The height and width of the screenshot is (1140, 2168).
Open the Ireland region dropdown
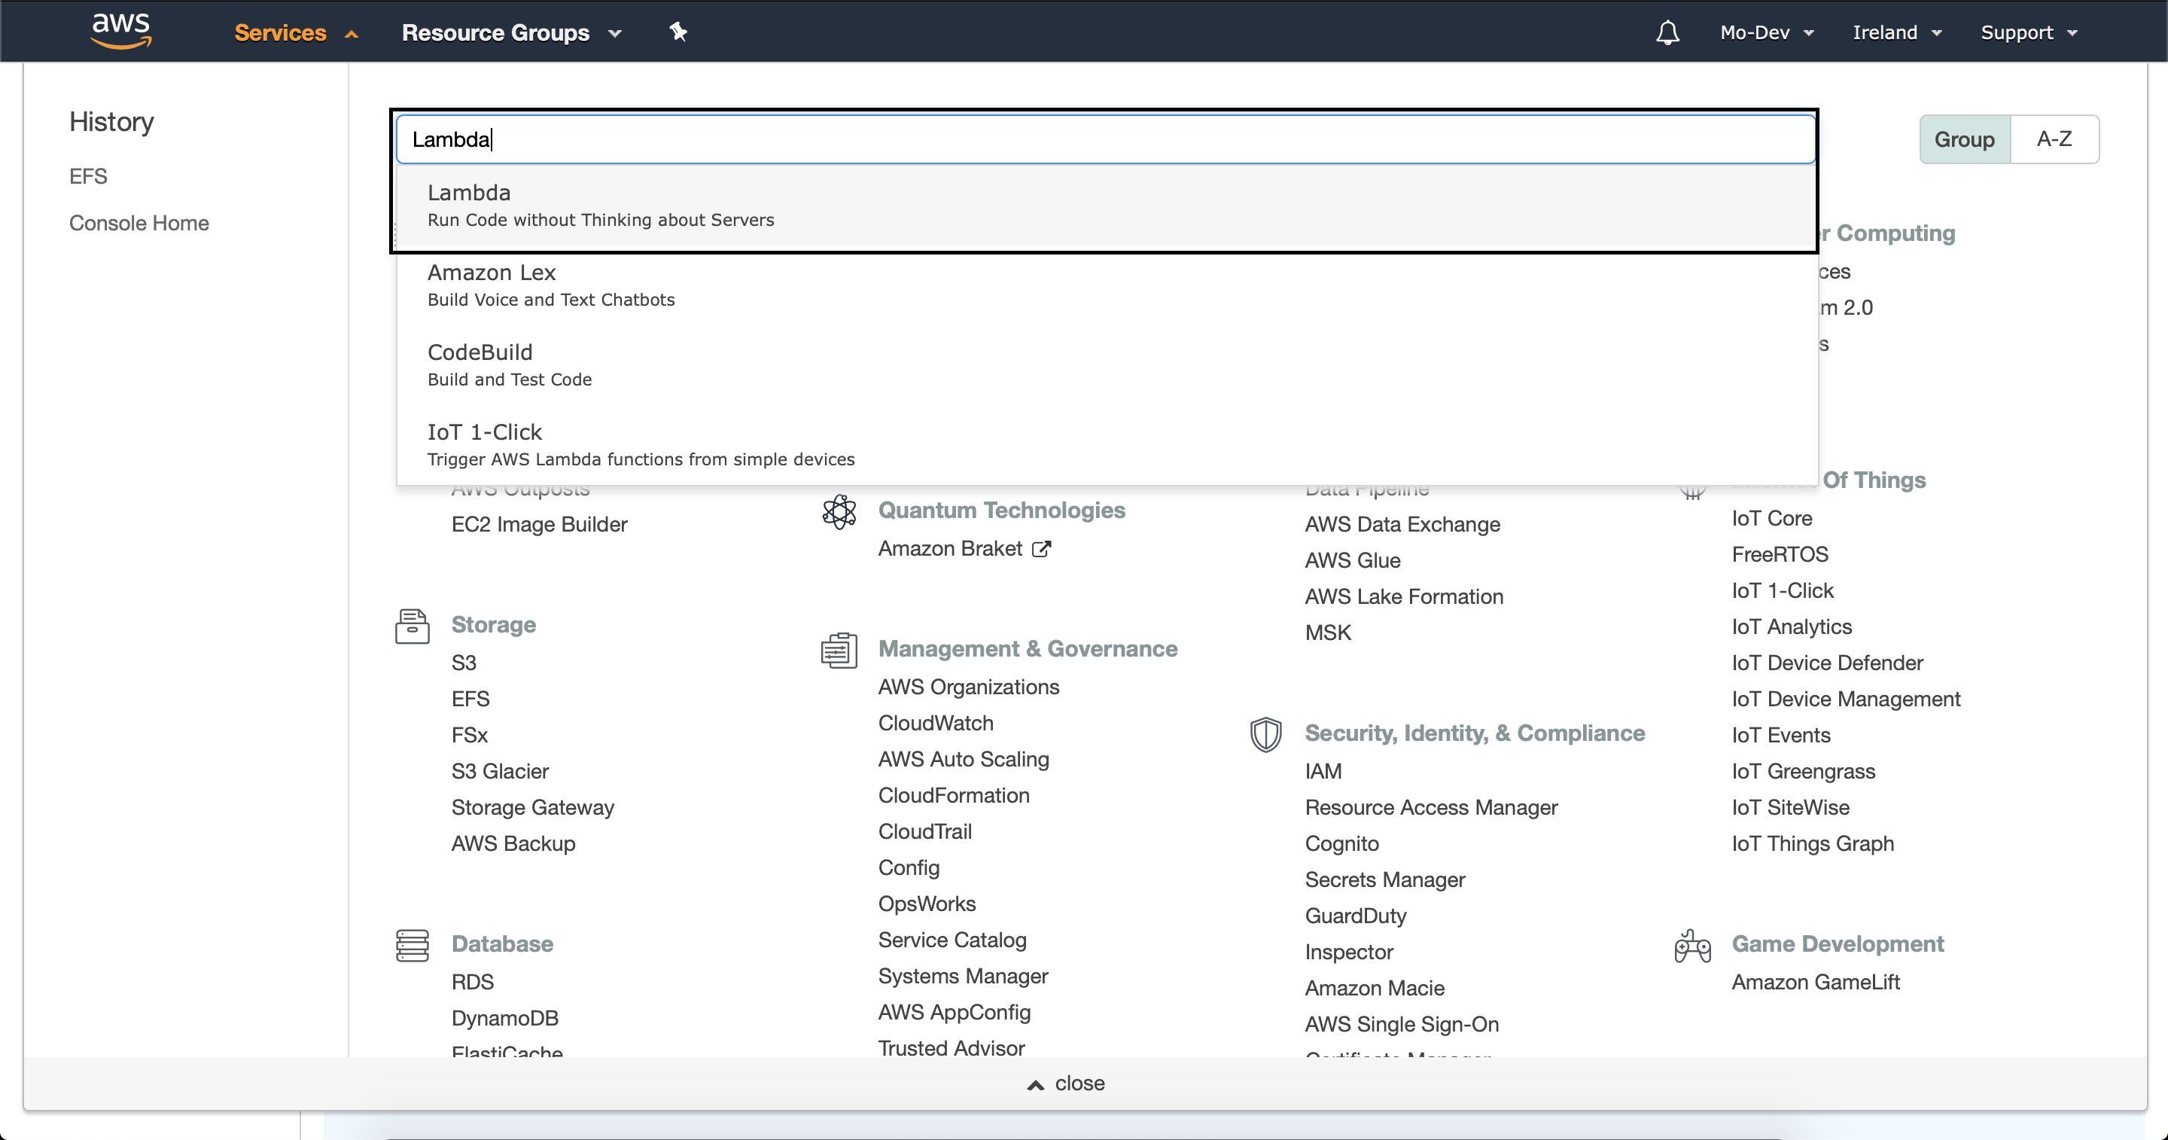point(1896,32)
